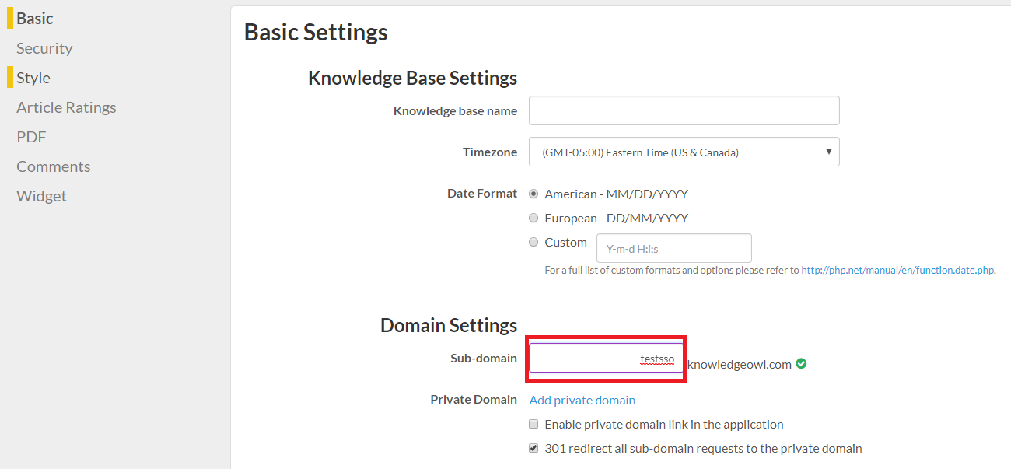
Task: Focus the Knowledge base name field
Action: (684, 110)
